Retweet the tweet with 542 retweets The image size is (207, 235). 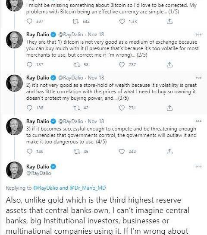click(75, 22)
